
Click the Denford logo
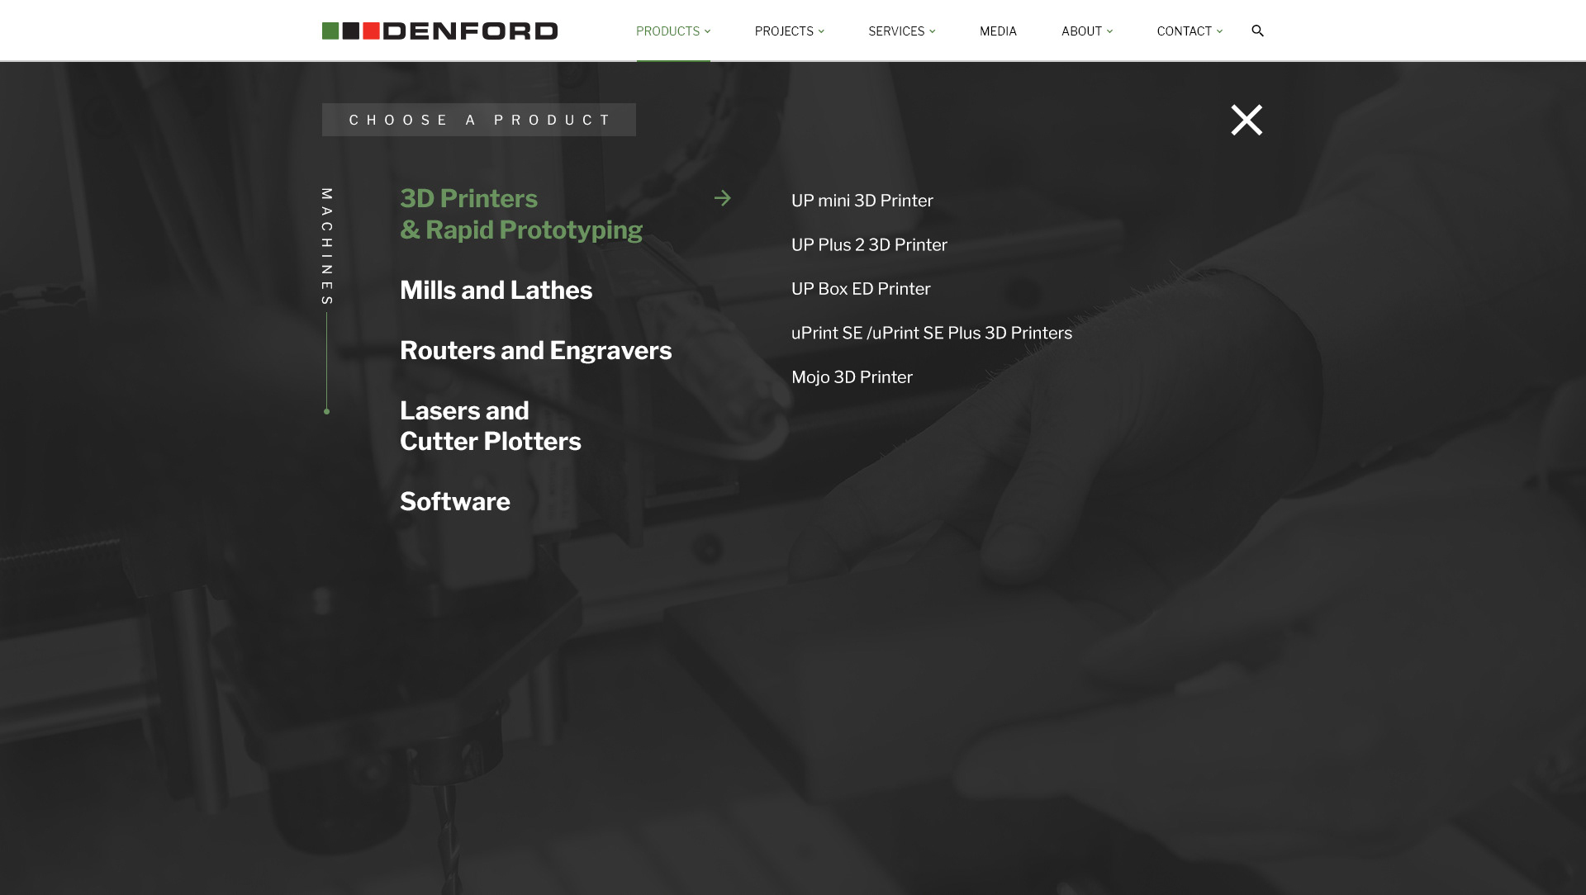coord(439,31)
